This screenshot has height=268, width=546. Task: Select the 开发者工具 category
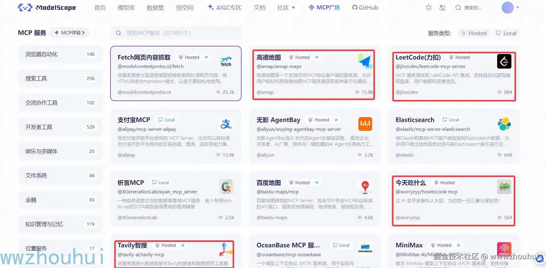pos(60,127)
